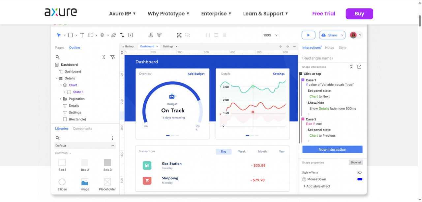Collapse all shape interactions
Screen dimensions: 422x202
click(x=351, y=67)
